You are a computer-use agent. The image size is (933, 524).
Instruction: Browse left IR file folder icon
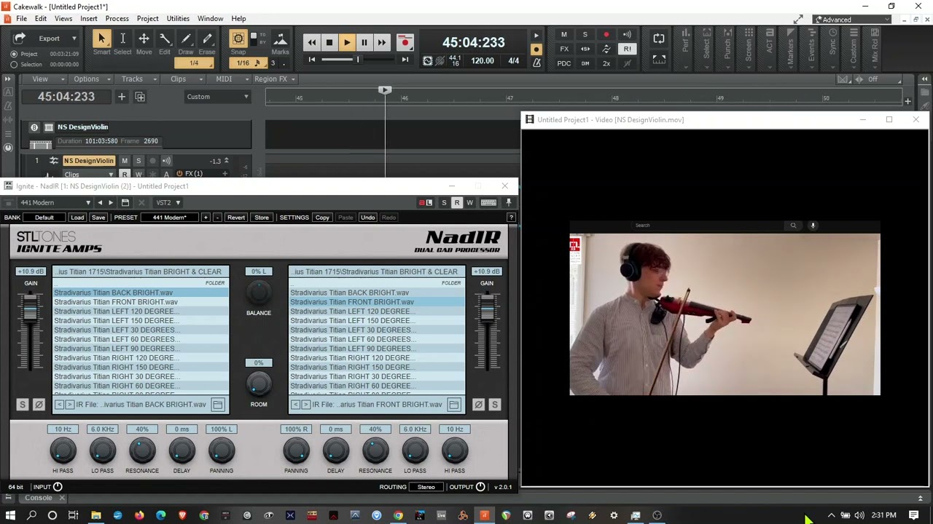point(218,405)
